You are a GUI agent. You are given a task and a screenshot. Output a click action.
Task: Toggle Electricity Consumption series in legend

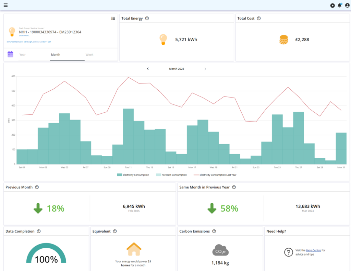point(133,175)
